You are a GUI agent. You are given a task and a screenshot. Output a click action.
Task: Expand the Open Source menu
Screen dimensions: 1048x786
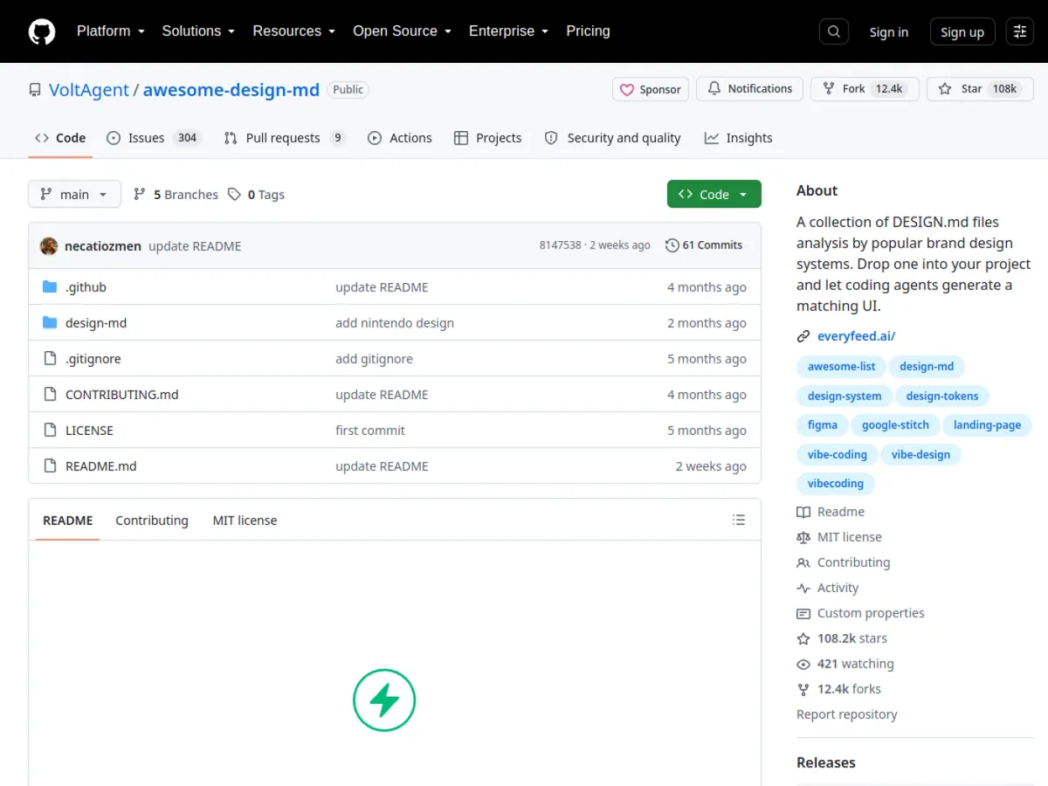402,31
